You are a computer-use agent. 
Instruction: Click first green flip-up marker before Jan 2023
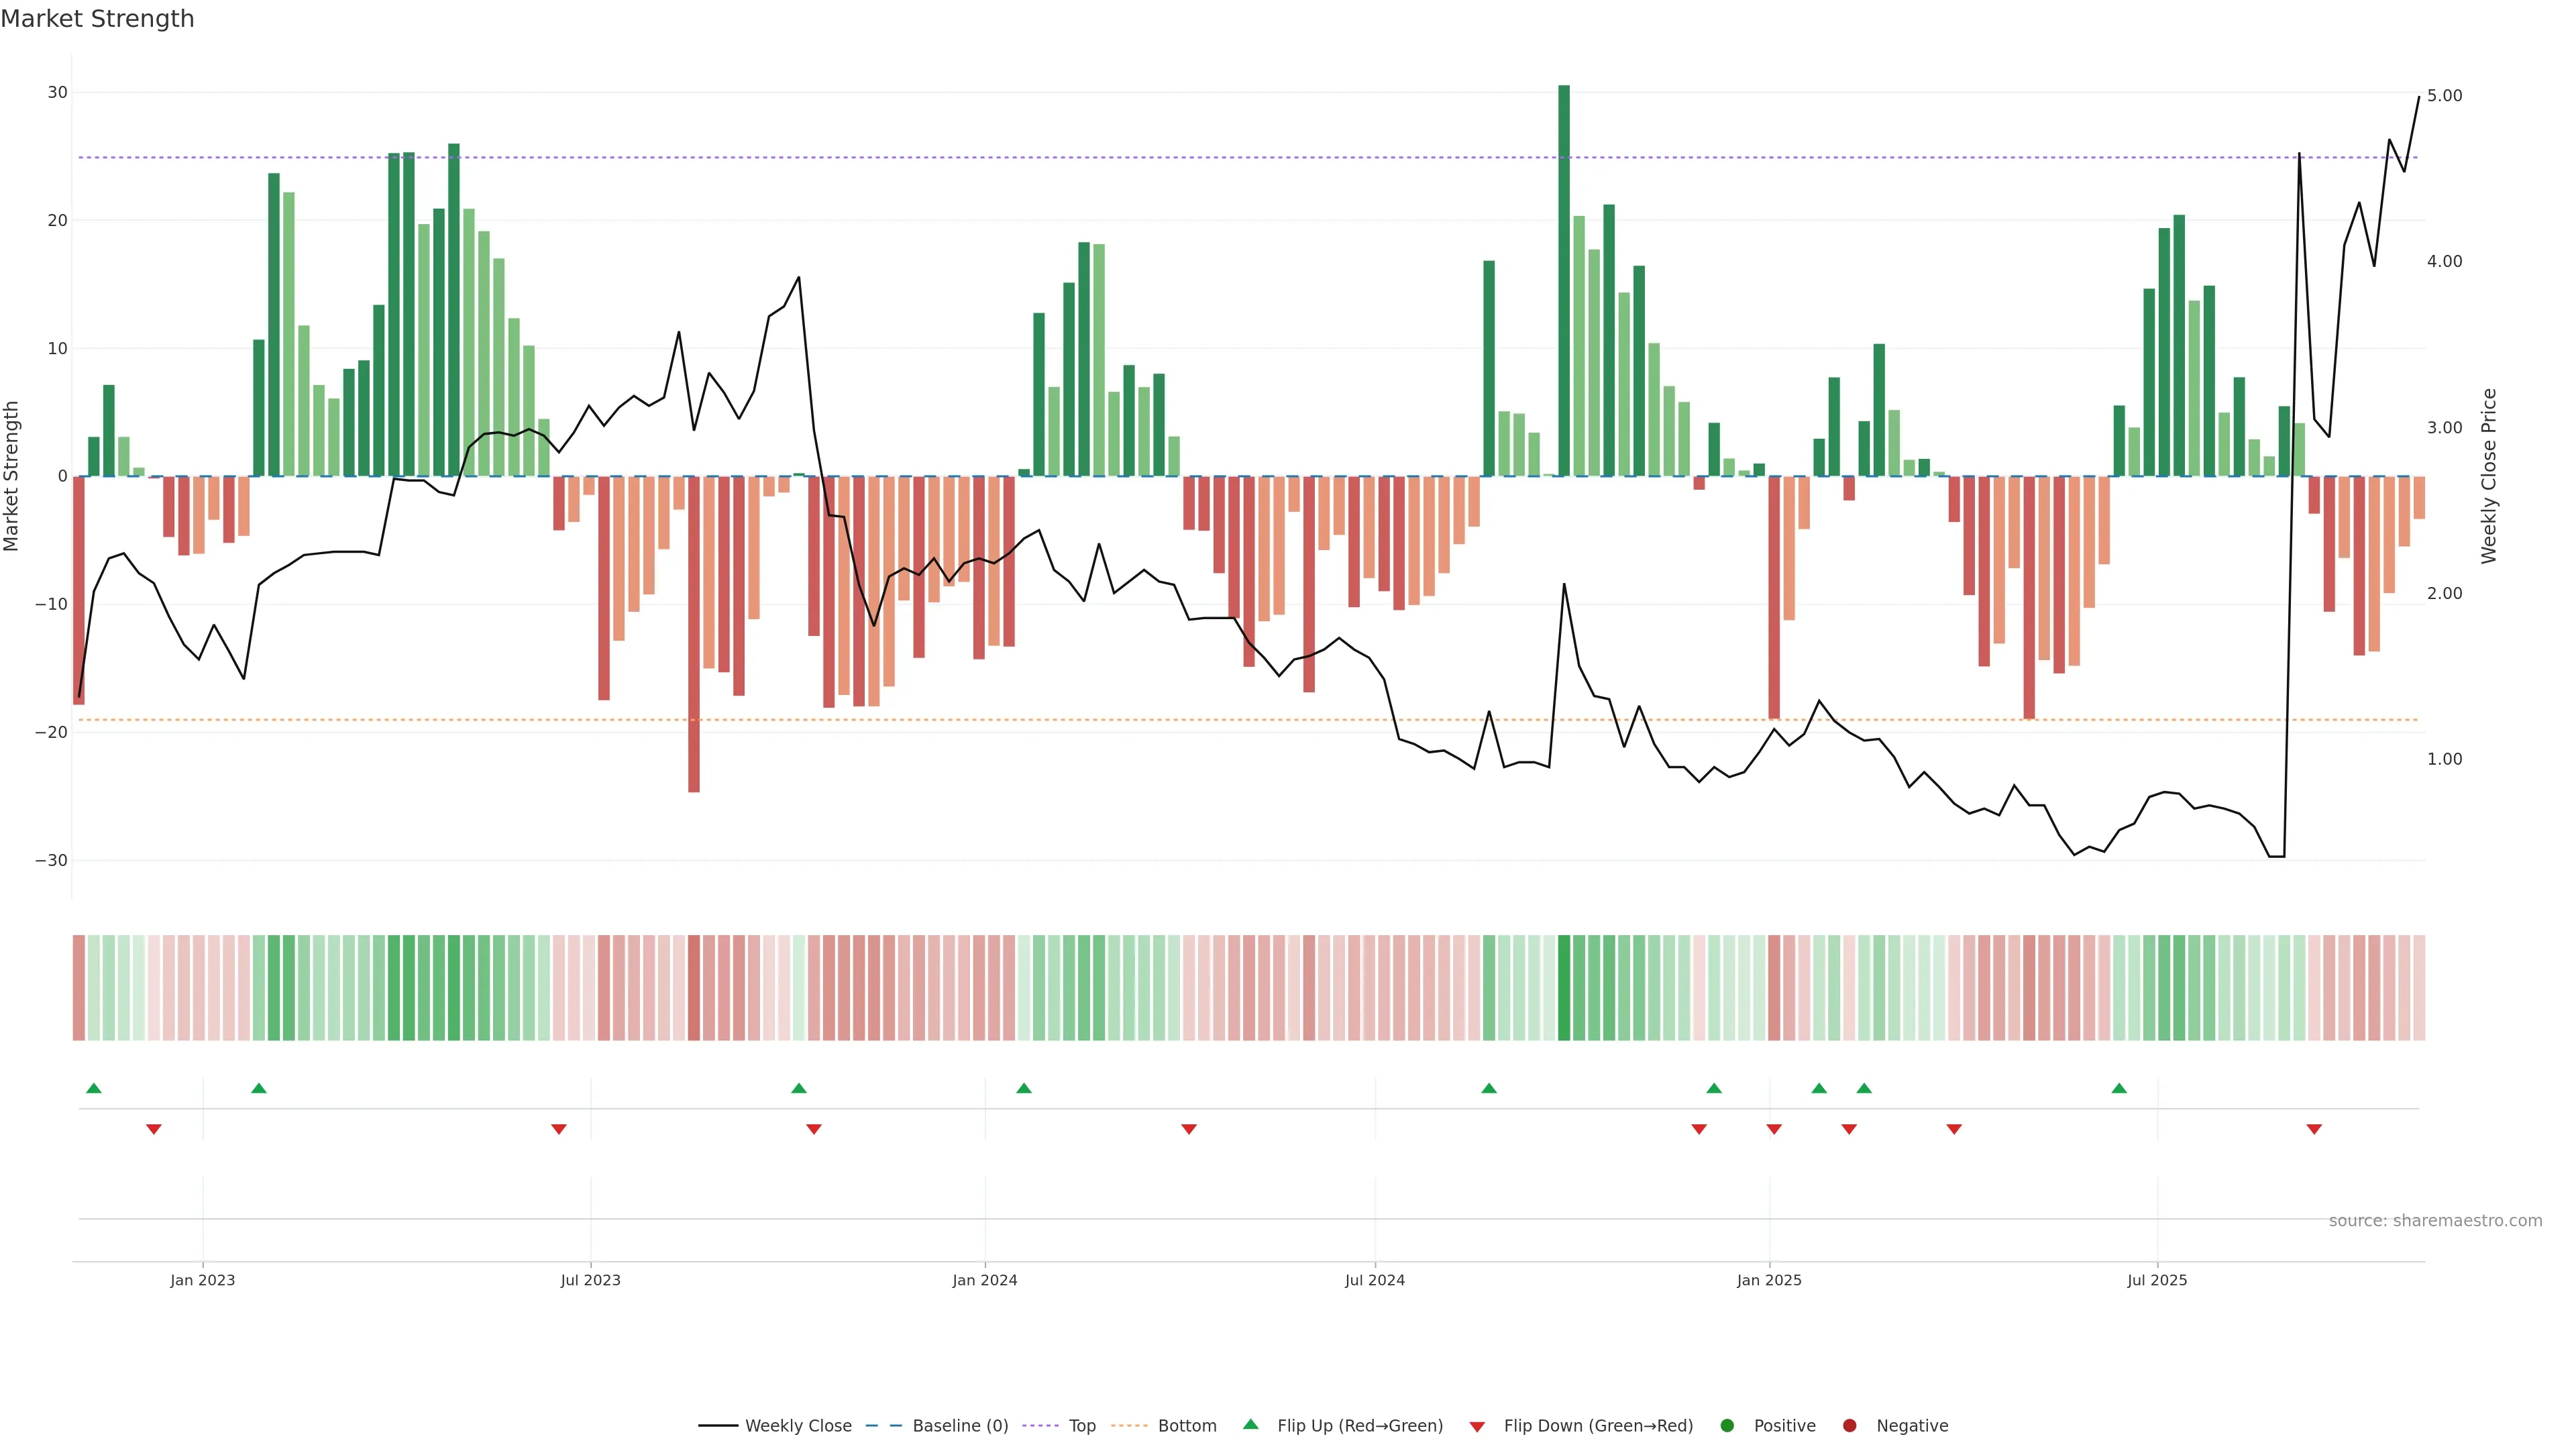(x=94, y=1088)
